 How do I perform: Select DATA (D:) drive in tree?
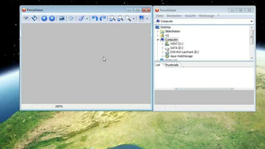[x=176, y=48]
